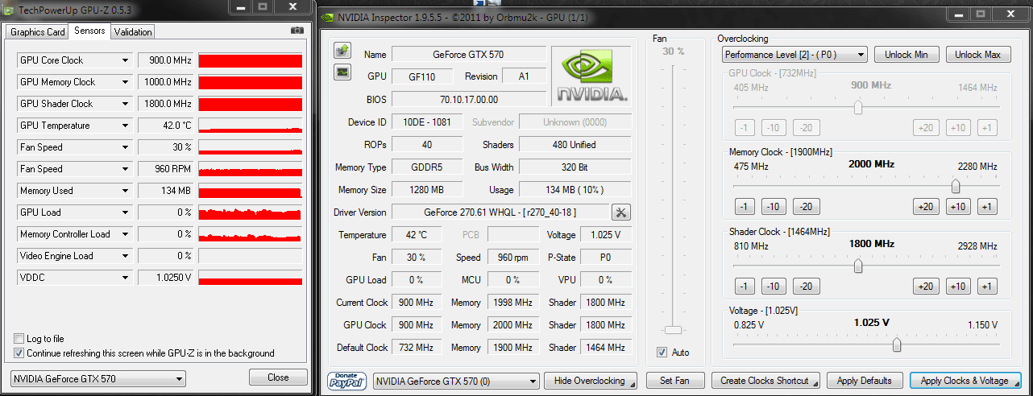This screenshot has width=1033, height=396.
Task: Click Memory Clock -1 button
Action: pyautogui.click(x=744, y=207)
